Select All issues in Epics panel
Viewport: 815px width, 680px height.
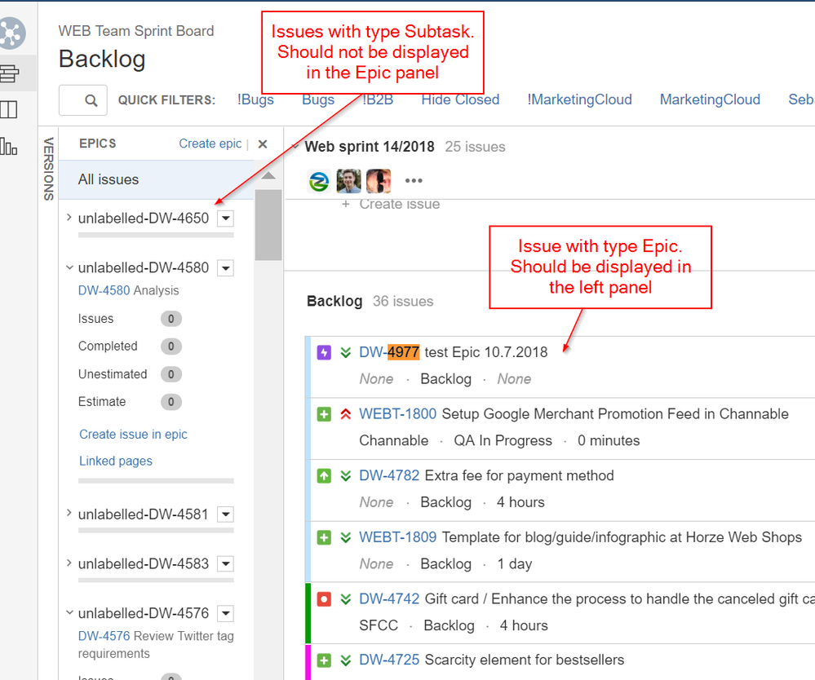[157, 179]
